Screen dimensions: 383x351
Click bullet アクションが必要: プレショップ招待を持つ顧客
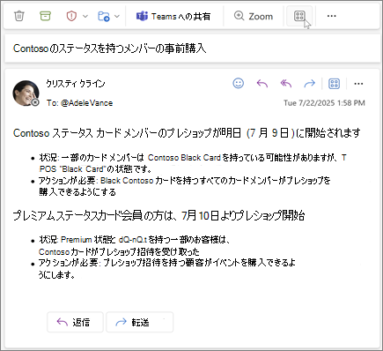point(166,268)
